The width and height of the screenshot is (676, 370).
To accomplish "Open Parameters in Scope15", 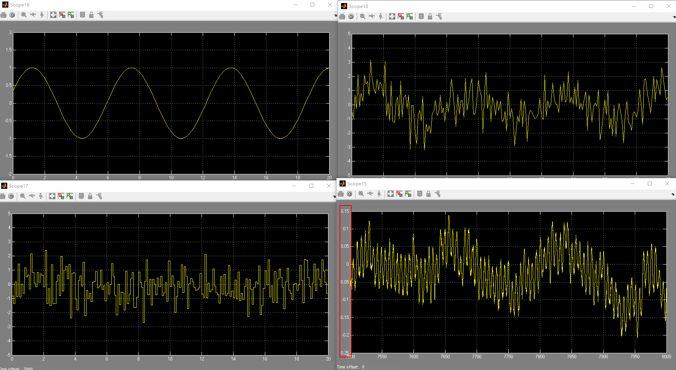I will tap(349, 194).
